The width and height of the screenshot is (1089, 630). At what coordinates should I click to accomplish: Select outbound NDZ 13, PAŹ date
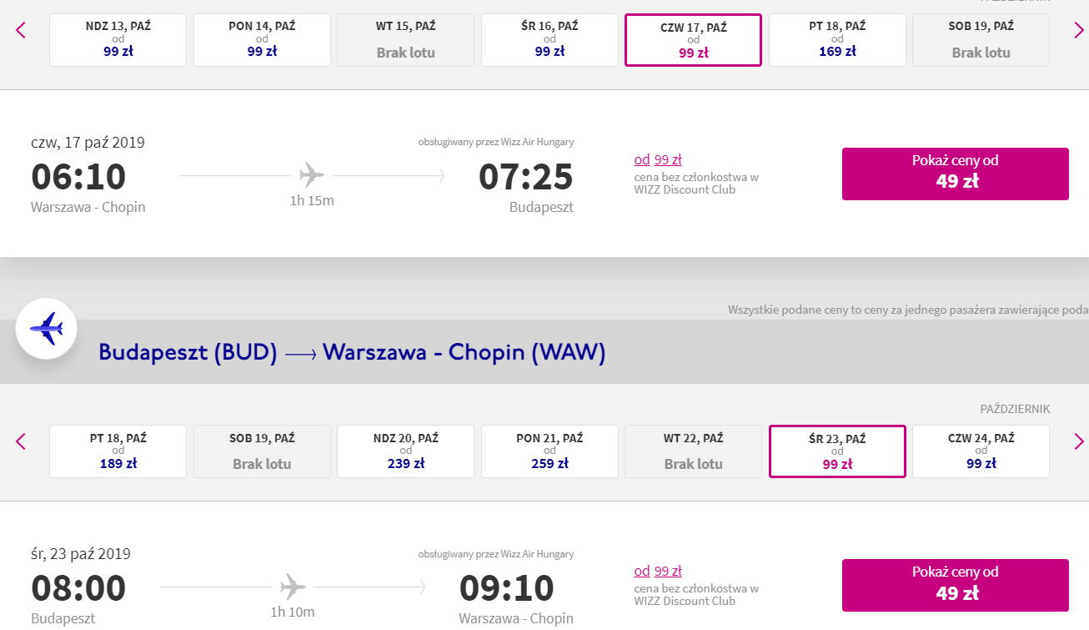click(118, 39)
